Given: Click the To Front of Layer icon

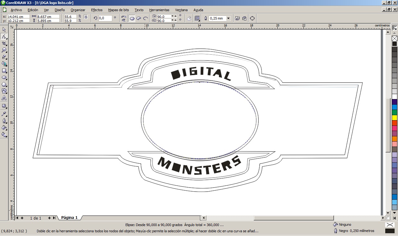Looking at the screenshot, I should coord(238,18).
